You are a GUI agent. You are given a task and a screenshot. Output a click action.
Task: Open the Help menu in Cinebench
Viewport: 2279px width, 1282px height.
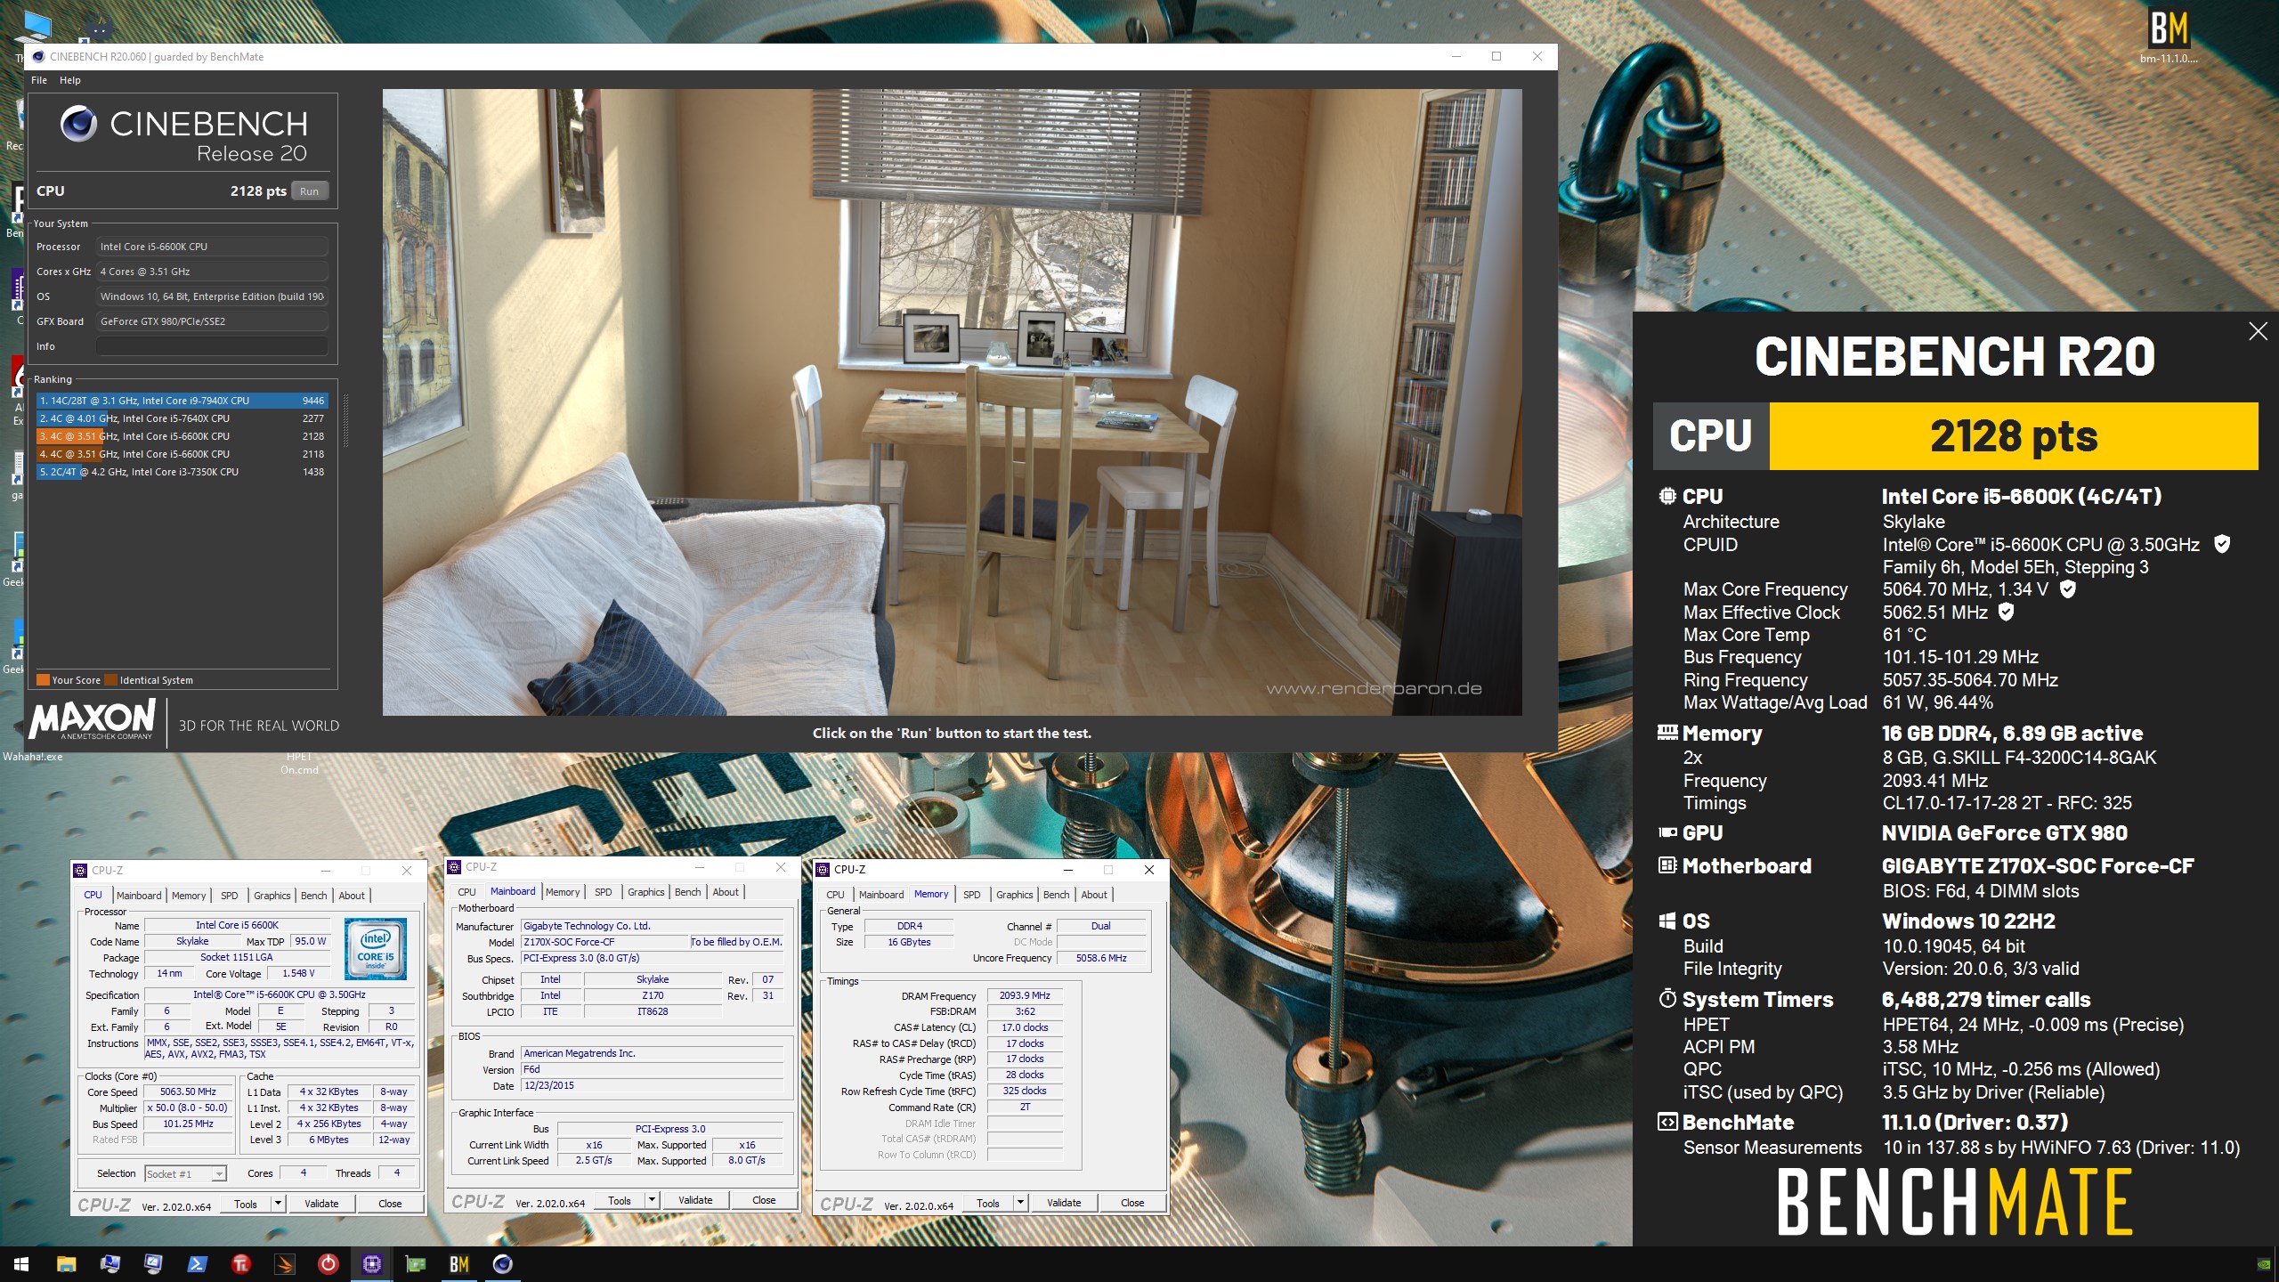click(70, 80)
